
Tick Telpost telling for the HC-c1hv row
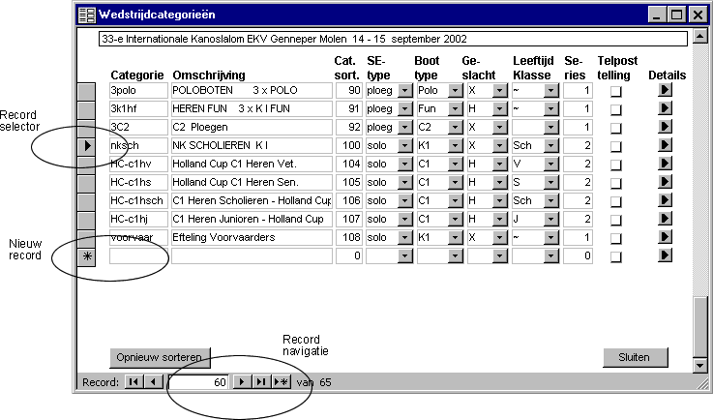(x=615, y=165)
